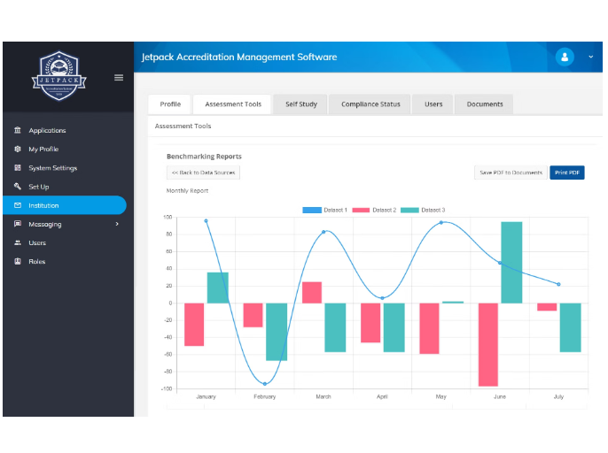The image size is (608, 453).
Task: Click the Messaging chat icon
Action: pos(18,224)
